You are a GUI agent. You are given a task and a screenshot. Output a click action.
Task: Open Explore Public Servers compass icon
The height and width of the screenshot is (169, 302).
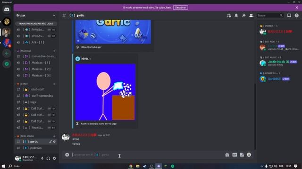pos(7,64)
